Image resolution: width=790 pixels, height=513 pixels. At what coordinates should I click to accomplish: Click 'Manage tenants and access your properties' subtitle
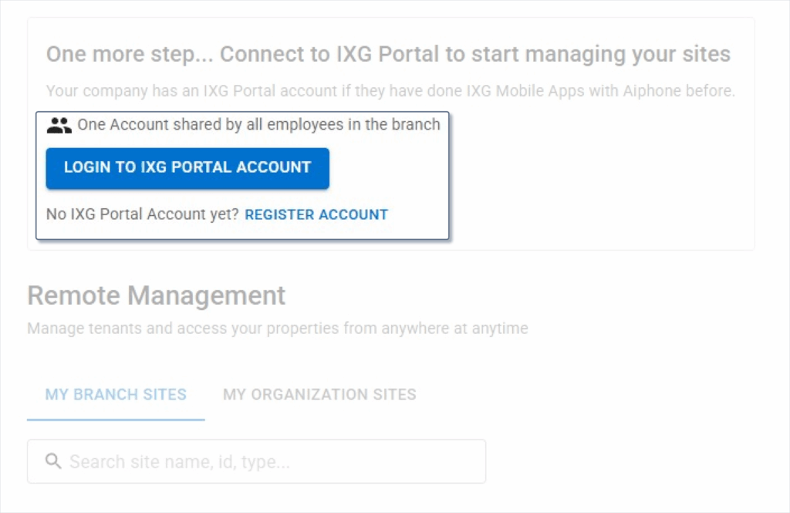click(277, 329)
